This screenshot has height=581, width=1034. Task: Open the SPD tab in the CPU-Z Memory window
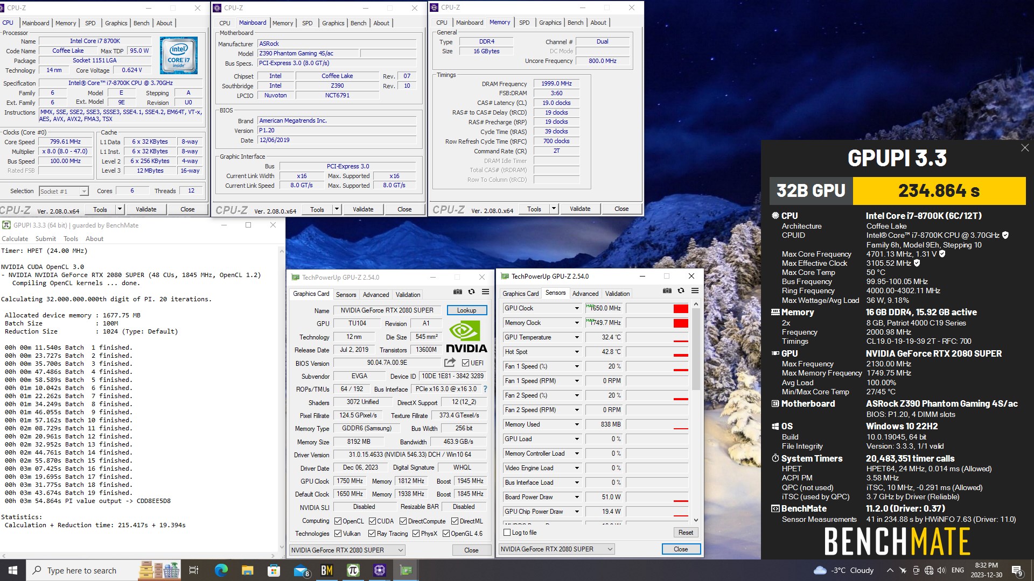click(524, 23)
